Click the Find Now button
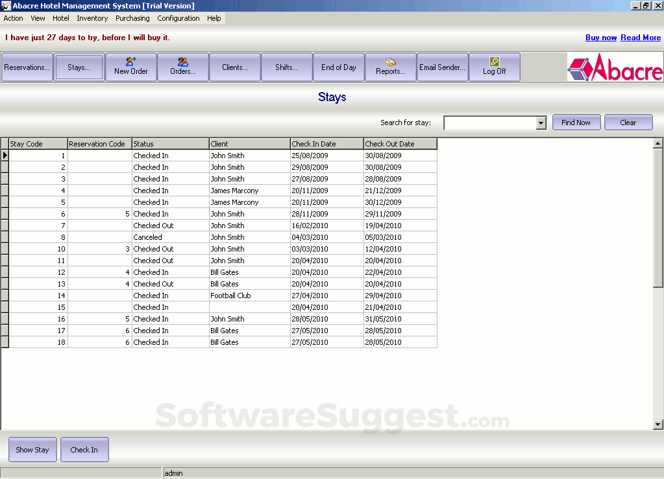Screen dimensions: 664x479 576,122
